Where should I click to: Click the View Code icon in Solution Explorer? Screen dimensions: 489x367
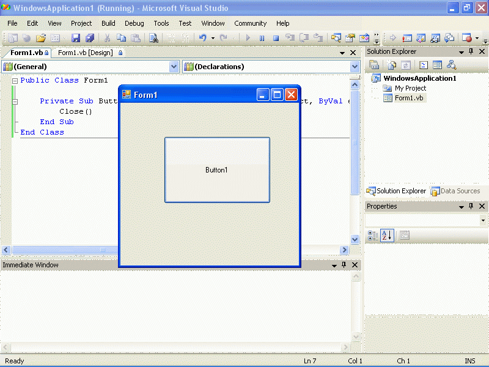[423, 65]
